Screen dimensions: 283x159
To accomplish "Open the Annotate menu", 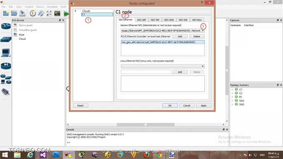I will [52, 7].
